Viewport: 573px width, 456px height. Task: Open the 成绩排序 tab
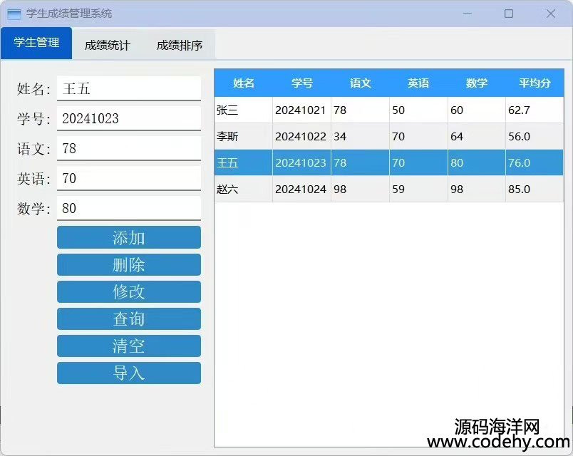180,45
